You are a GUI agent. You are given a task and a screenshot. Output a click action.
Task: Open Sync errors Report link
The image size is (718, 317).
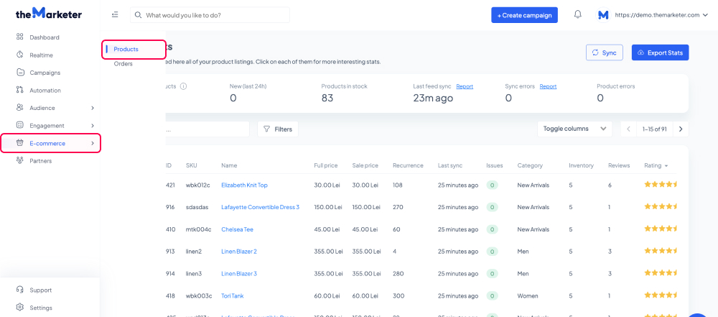pos(548,86)
